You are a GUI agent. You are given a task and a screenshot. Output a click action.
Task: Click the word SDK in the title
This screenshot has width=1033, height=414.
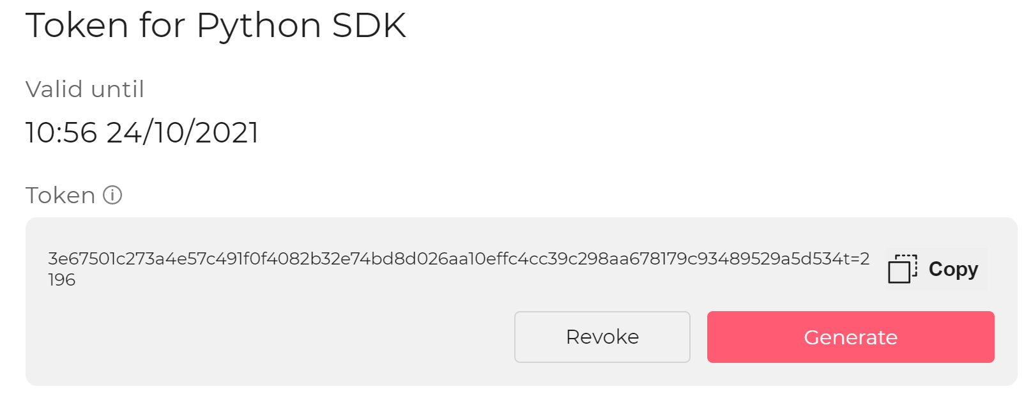(x=369, y=26)
